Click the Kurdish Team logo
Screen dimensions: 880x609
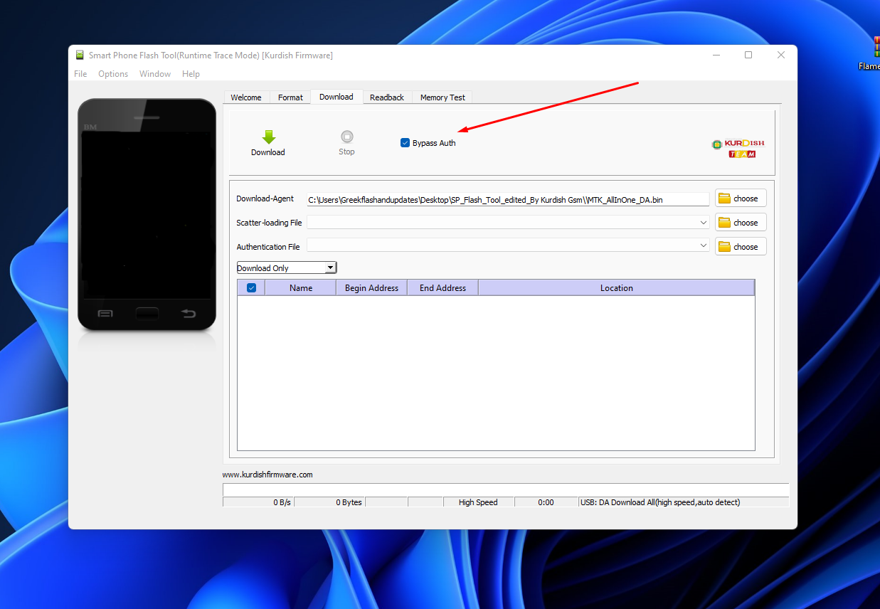[x=738, y=148]
